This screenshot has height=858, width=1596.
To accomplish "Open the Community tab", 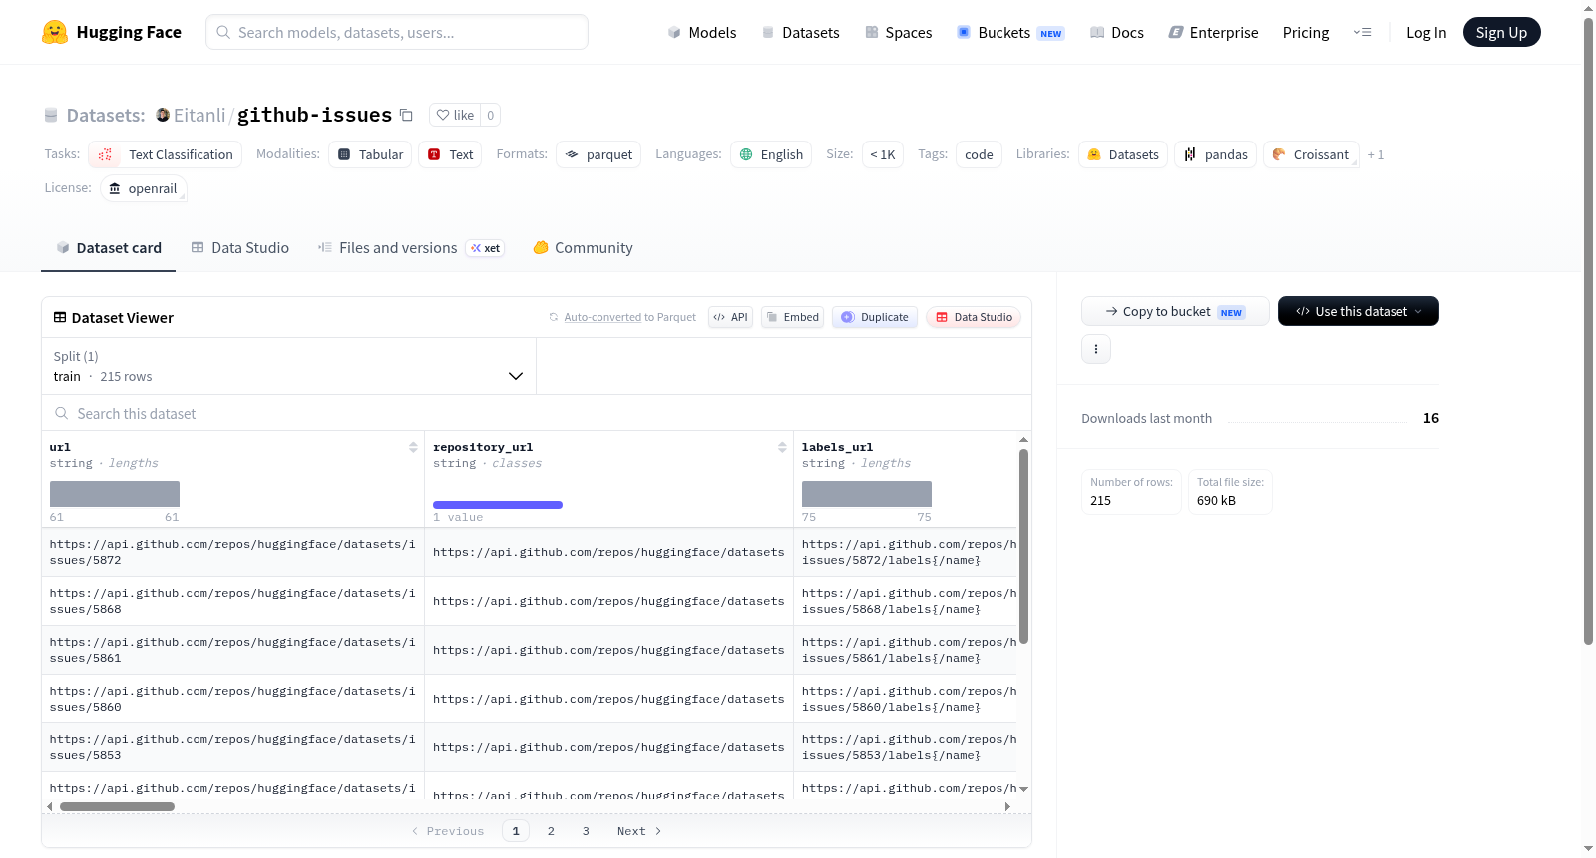I will [584, 248].
